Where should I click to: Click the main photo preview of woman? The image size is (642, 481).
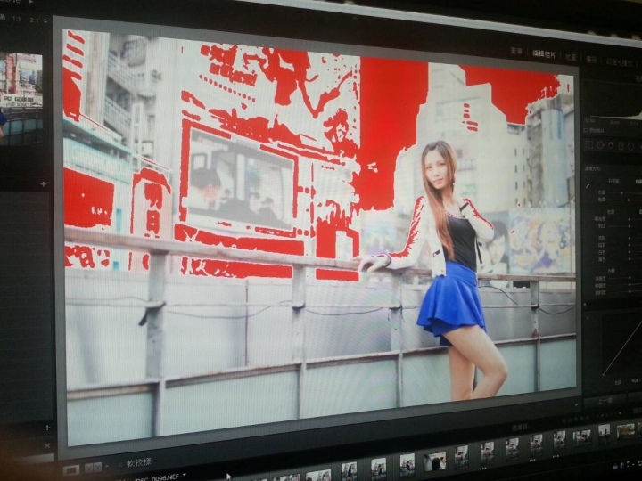[x=318, y=237]
